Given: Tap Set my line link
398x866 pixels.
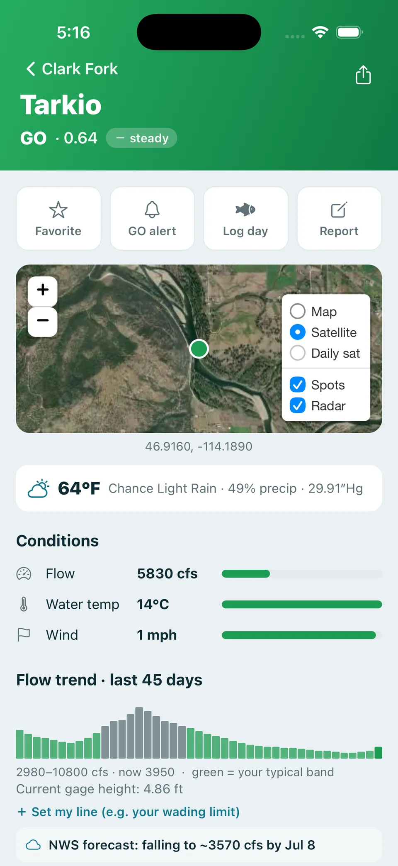Looking at the screenshot, I should (129, 812).
